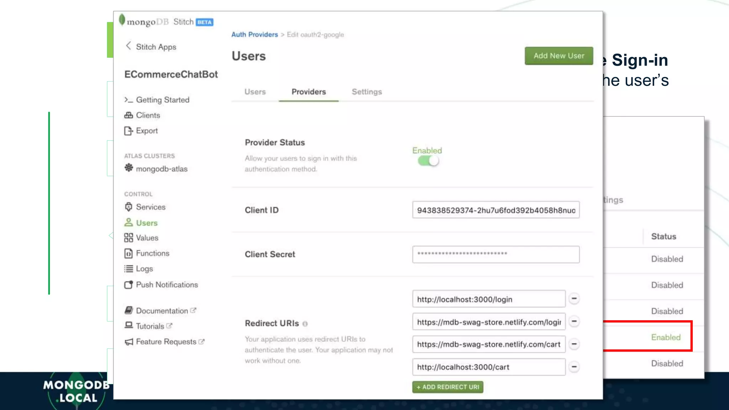Image resolution: width=729 pixels, height=410 pixels.
Task: Click the Tutorials laptop icon
Action: [129, 325]
